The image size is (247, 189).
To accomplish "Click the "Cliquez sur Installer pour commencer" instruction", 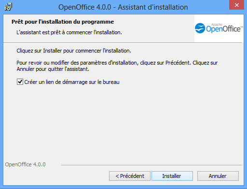I will click(74, 51).
